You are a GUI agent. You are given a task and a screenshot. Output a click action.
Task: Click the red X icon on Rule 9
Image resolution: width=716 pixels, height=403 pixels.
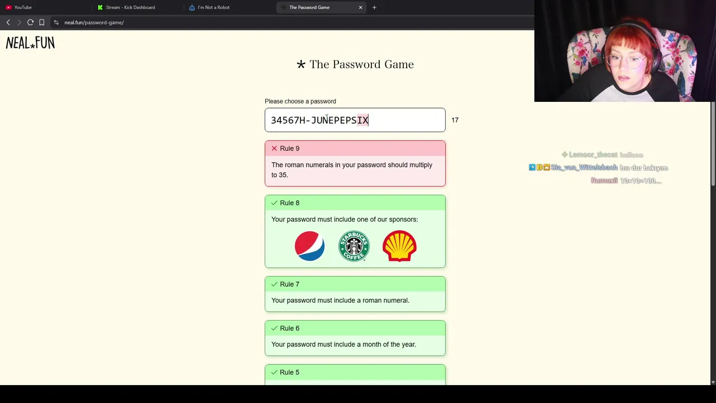274,148
